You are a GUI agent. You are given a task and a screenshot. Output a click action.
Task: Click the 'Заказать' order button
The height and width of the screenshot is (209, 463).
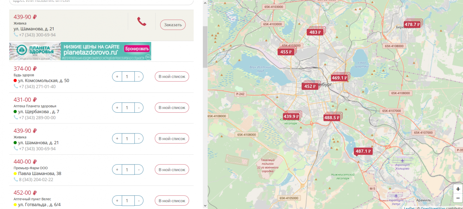173,25
